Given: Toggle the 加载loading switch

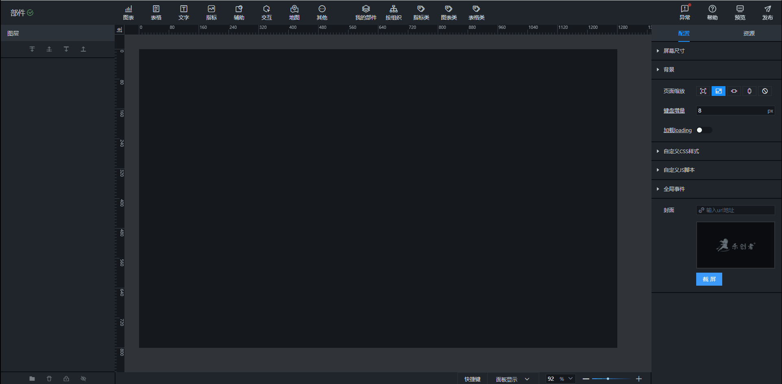Looking at the screenshot, I should (x=704, y=130).
